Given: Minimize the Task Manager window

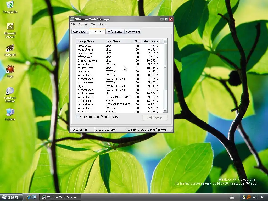Looking at the screenshot, I should point(162,19).
